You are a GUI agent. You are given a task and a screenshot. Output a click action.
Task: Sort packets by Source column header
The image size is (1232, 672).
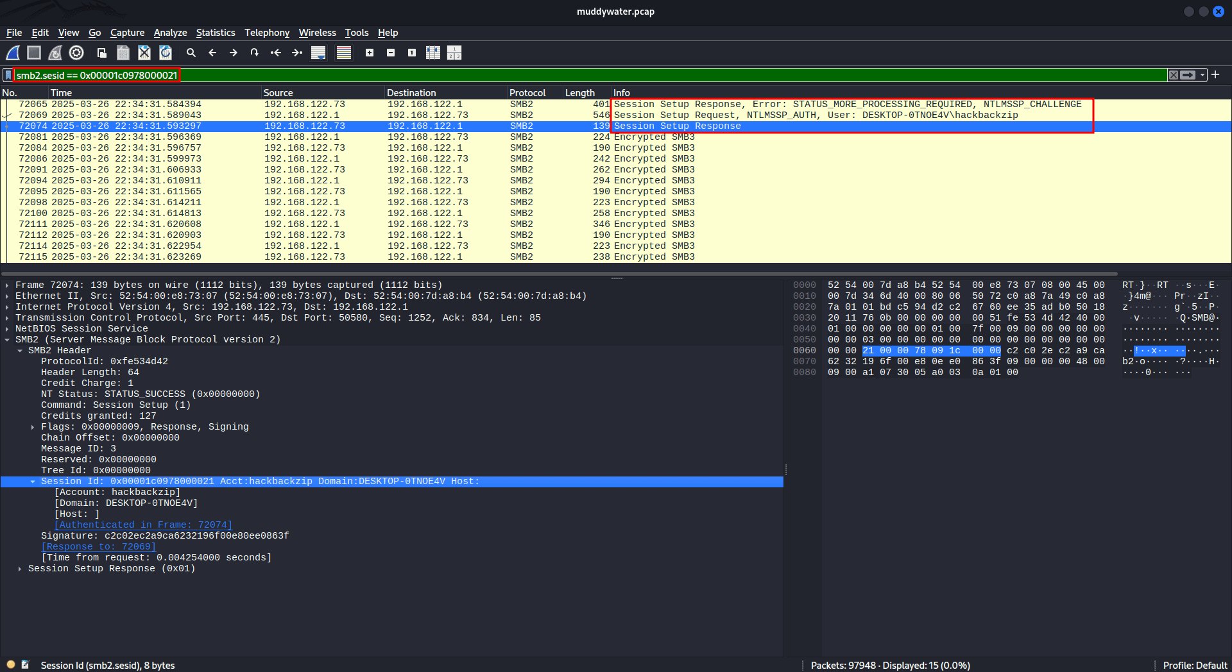(322, 93)
